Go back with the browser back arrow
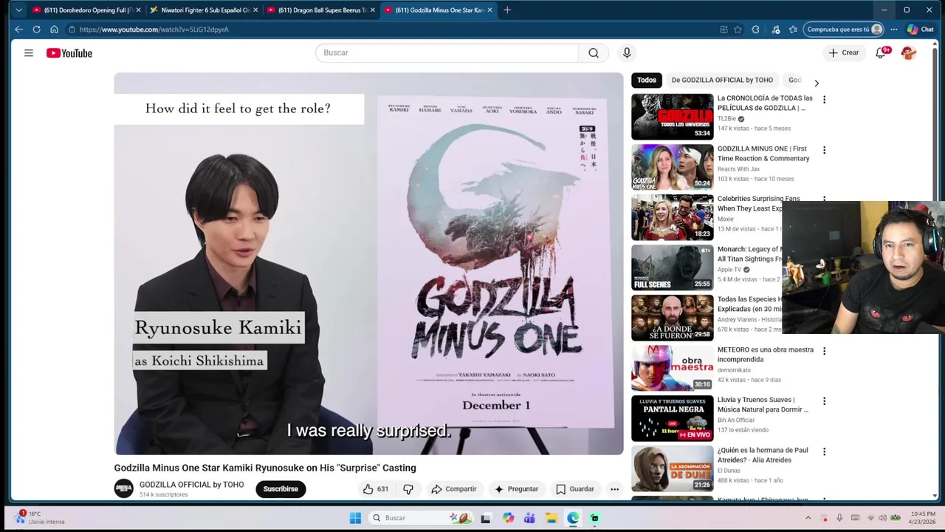Viewport: 945px width, 532px height. pos(18,30)
